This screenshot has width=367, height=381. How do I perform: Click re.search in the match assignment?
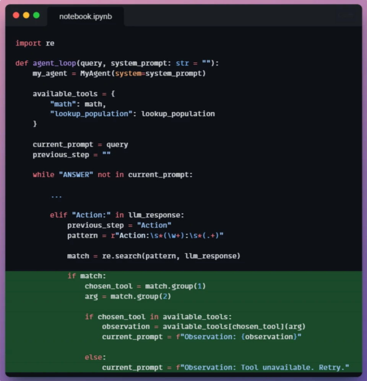coord(122,256)
